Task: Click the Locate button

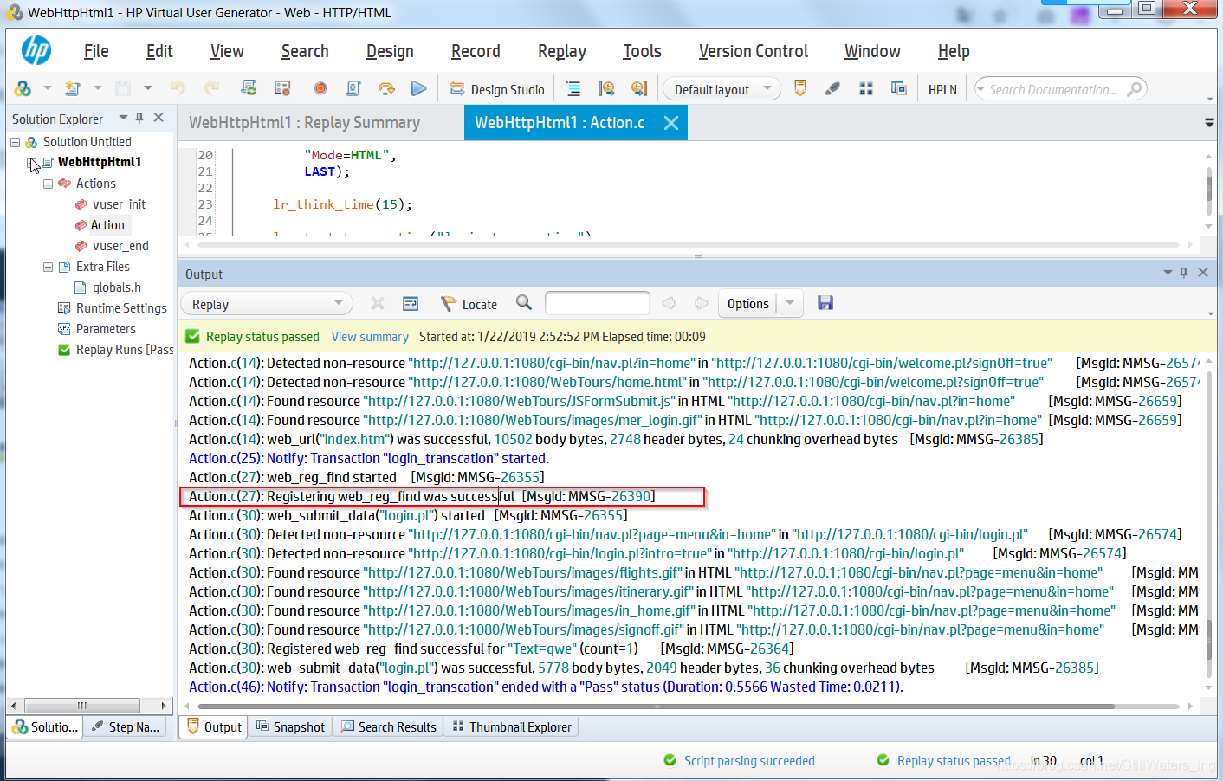Action: tap(469, 304)
